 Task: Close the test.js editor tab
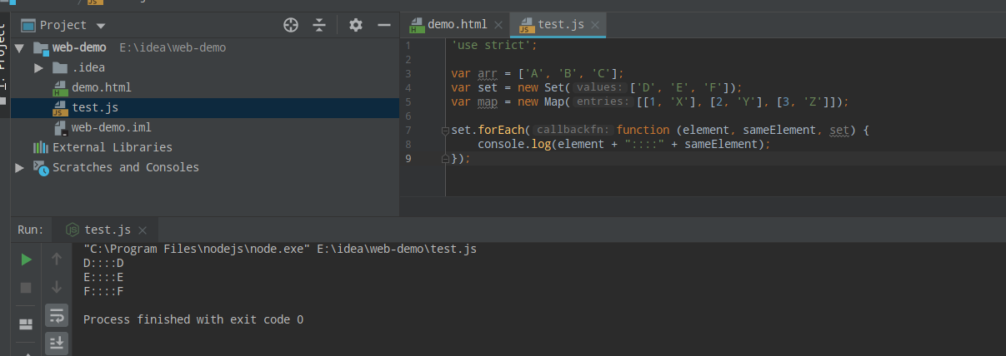coord(594,25)
